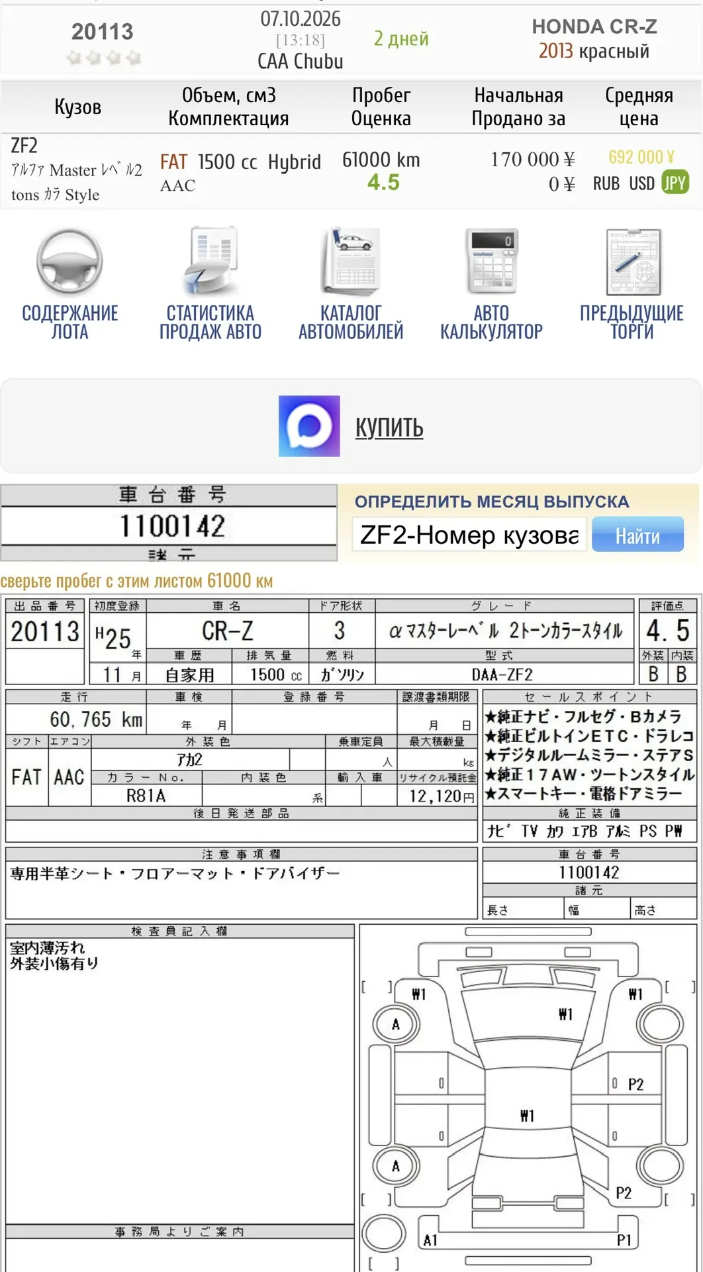Click the 1500 cc Hybrid text
Image resolution: width=703 pixels, height=1272 pixels.
pyautogui.click(x=259, y=162)
